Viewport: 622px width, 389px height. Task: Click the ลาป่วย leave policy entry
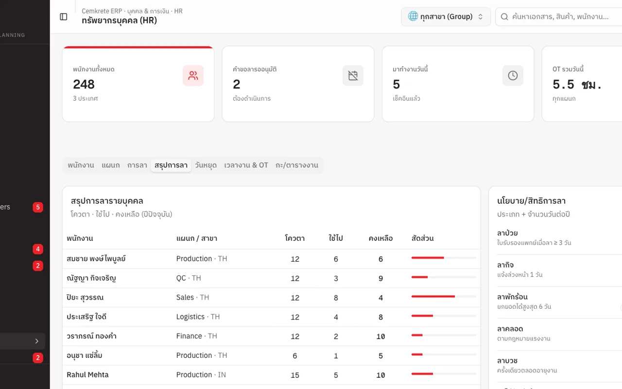559,237
